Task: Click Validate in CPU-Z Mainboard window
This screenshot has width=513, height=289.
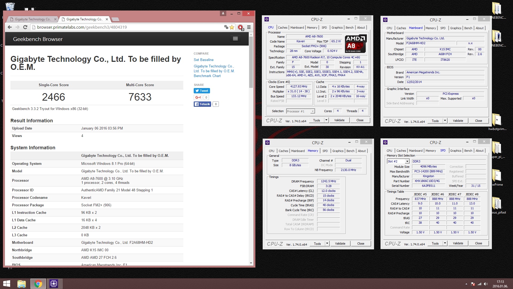Action: (458, 121)
